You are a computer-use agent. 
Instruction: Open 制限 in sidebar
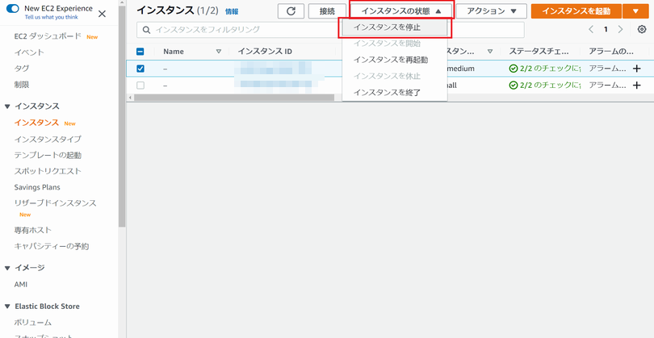[22, 85]
